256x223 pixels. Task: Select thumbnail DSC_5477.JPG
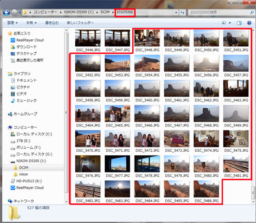[117, 164]
